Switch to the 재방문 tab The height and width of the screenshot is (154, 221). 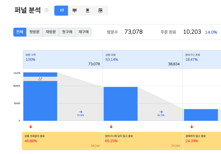coord(51,32)
